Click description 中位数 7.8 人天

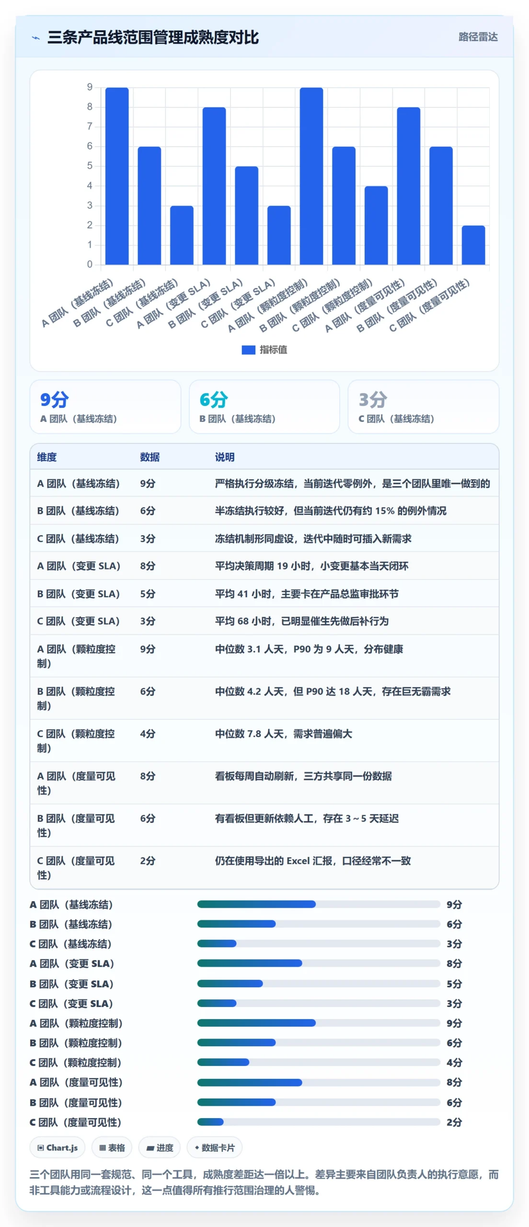click(284, 734)
